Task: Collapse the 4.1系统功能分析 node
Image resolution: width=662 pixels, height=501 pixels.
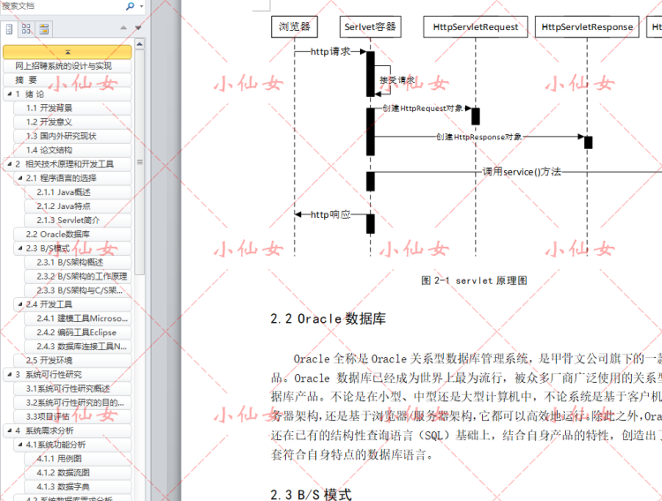Action: point(19,444)
